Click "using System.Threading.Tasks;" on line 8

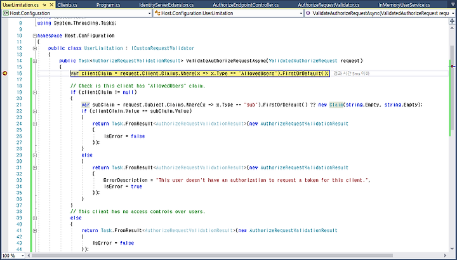77,23
